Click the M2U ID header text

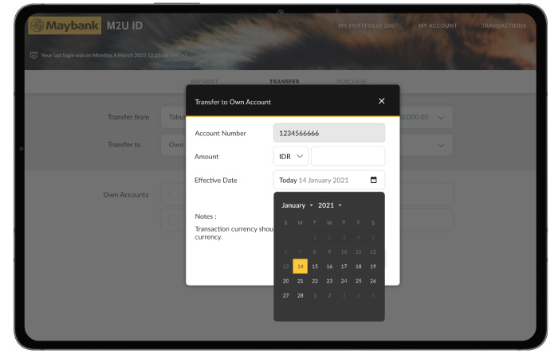click(x=124, y=25)
